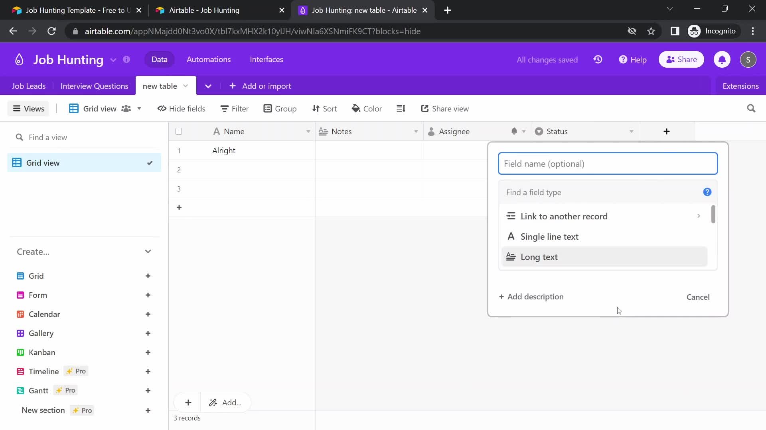
Task: Click the Field name input field
Action: point(608,163)
